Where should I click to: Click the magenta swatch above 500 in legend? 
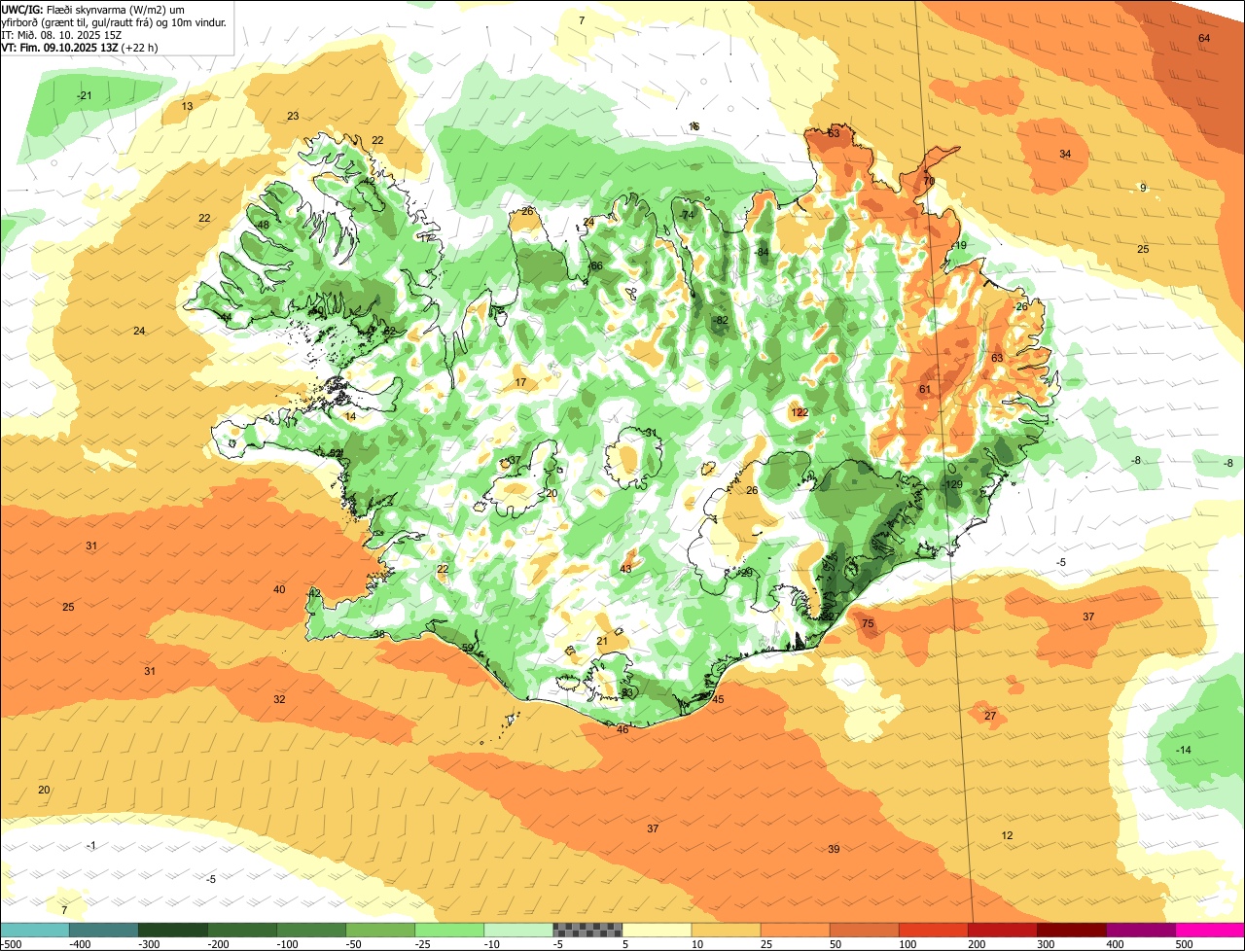click(x=1210, y=930)
